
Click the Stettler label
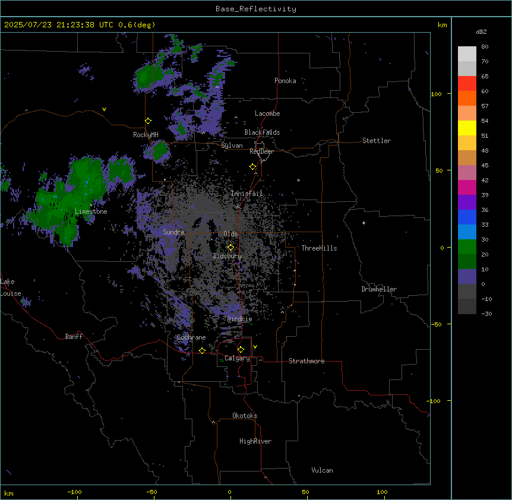[x=376, y=141]
